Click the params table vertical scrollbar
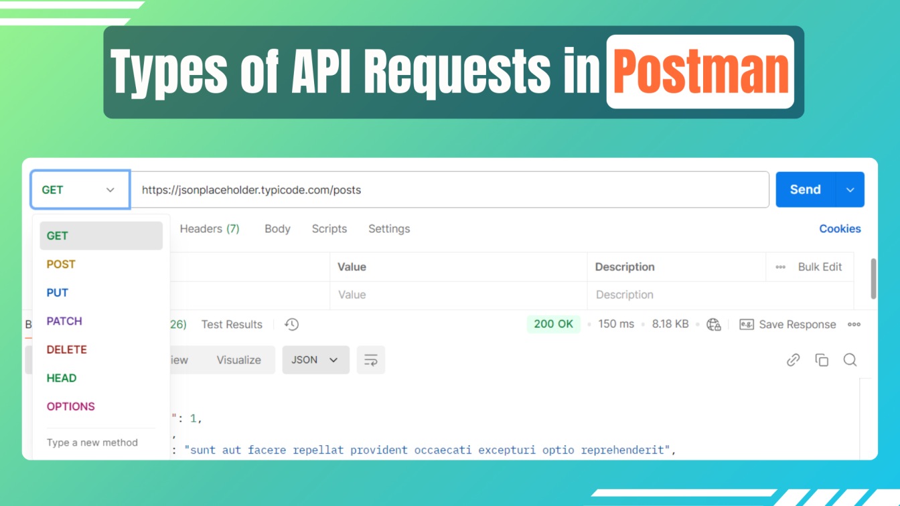Image resolution: width=900 pixels, height=506 pixels. click(873, 278)
